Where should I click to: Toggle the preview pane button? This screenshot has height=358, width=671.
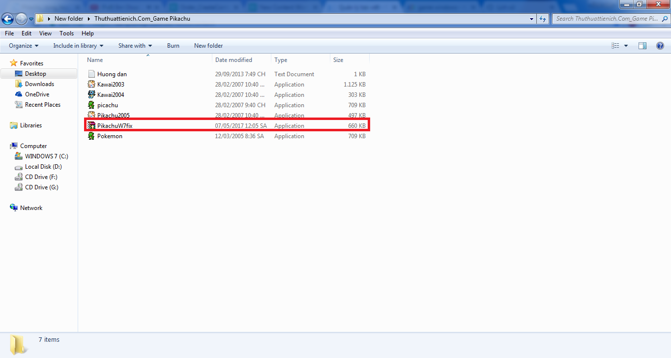pos(642,46)
